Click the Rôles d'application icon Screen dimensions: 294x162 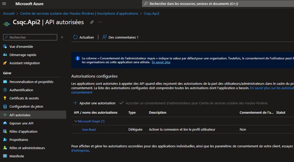tap(5, 131)
